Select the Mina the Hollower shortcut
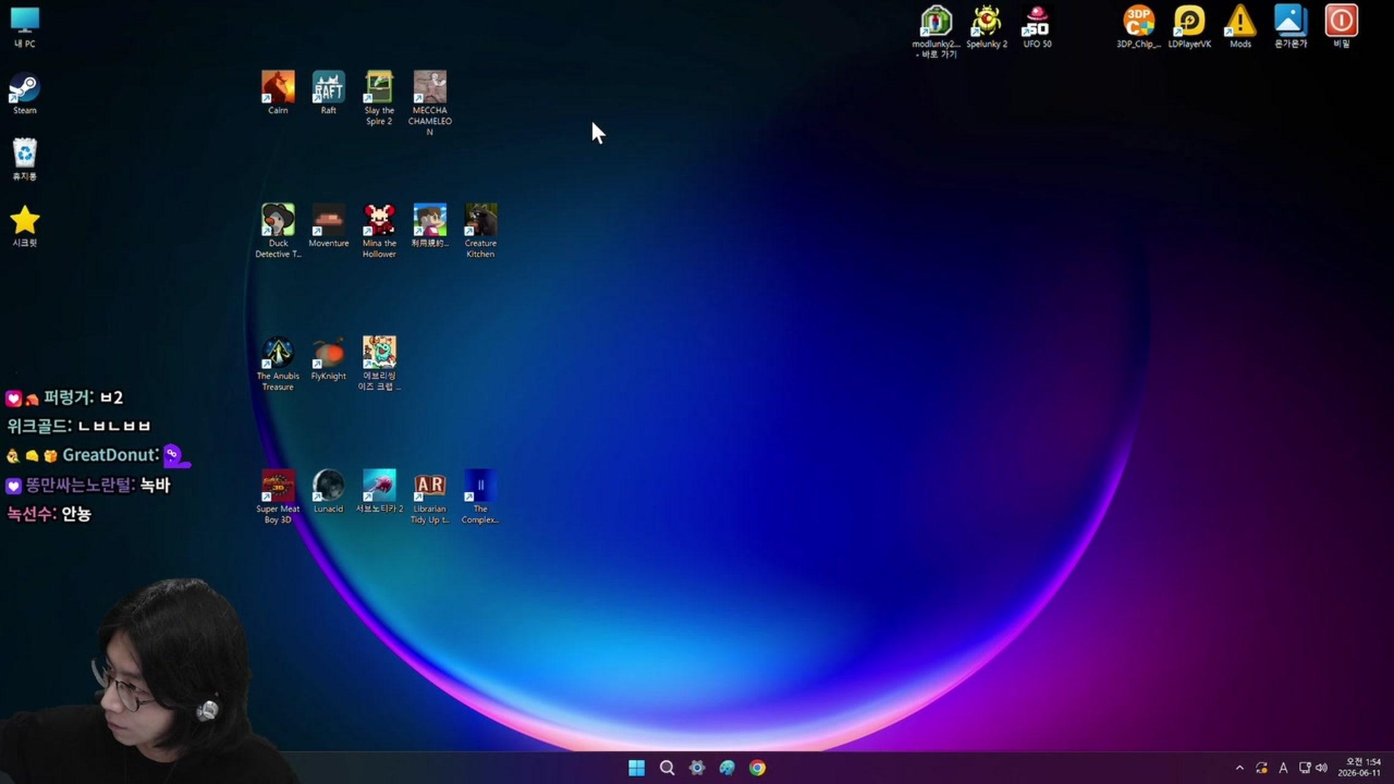Screen dimensions: 1394x784 point(379,231)
